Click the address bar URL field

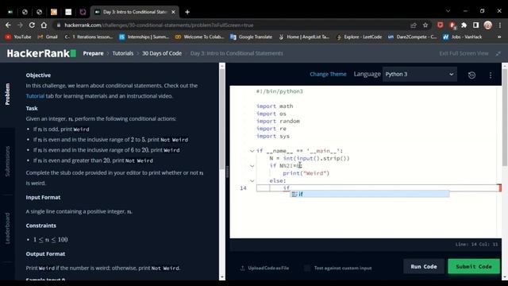(232, 25)
